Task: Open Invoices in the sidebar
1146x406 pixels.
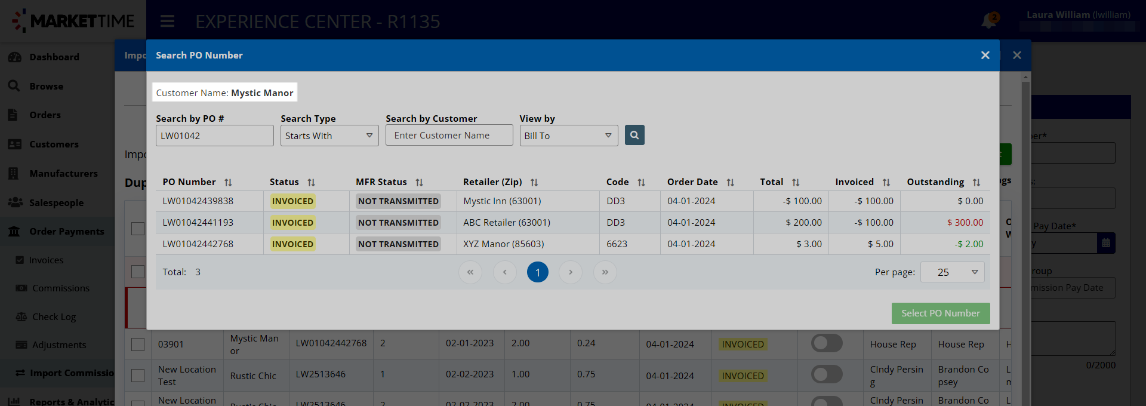Action: coord(46,260)
